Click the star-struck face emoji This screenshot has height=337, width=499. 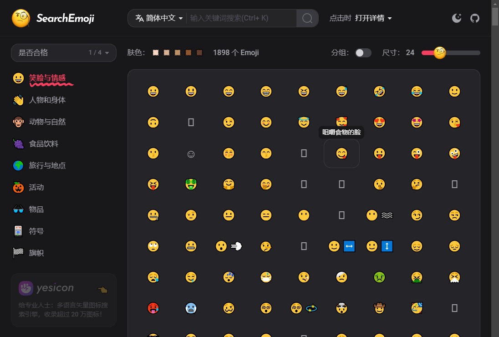click(417, 122)
